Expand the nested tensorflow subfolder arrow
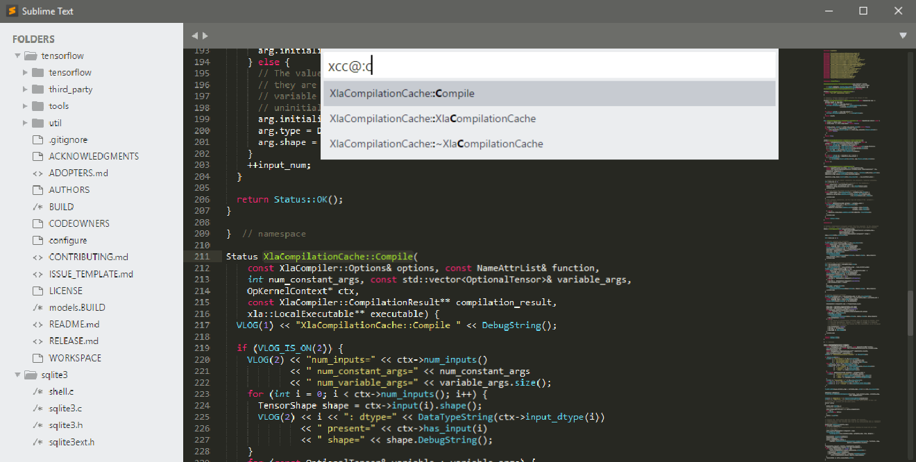Screen dimensions: 916x462 pyautogui.click(x=26, y=72)
